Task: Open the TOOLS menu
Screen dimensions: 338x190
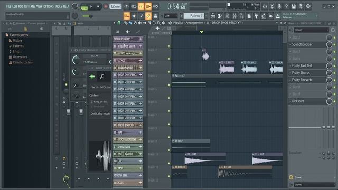Action: click(x=58, y=6)
